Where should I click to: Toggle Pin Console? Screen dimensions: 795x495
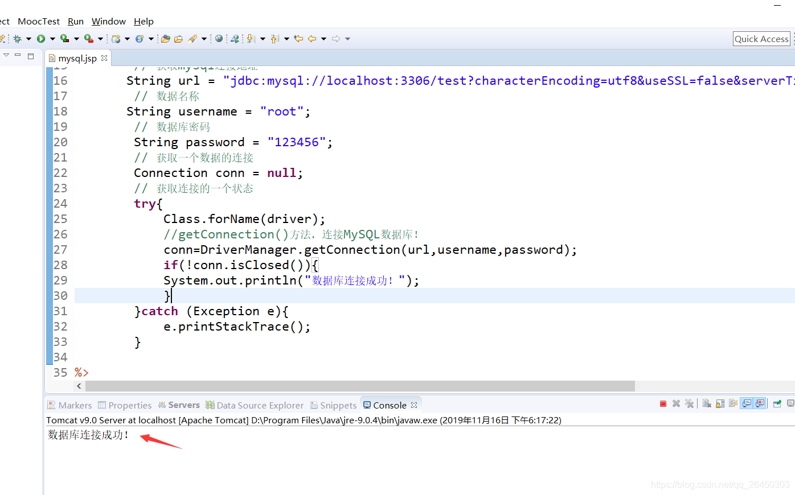777,403
